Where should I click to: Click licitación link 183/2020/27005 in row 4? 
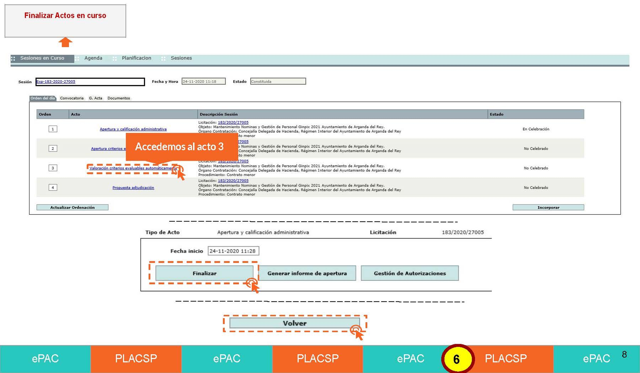(233, 180)
